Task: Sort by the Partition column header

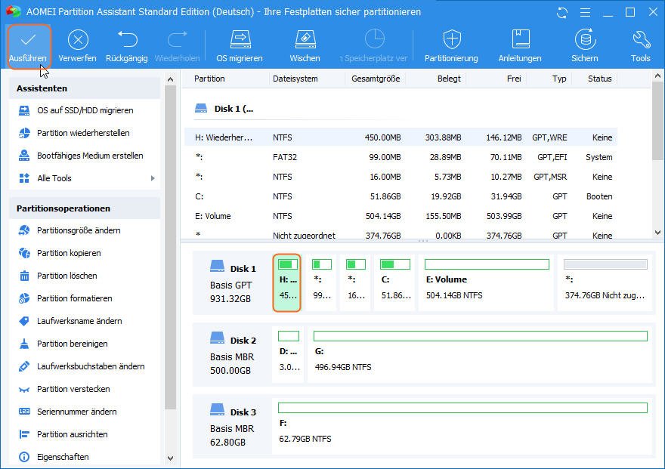Action: (x=209, y=79)
